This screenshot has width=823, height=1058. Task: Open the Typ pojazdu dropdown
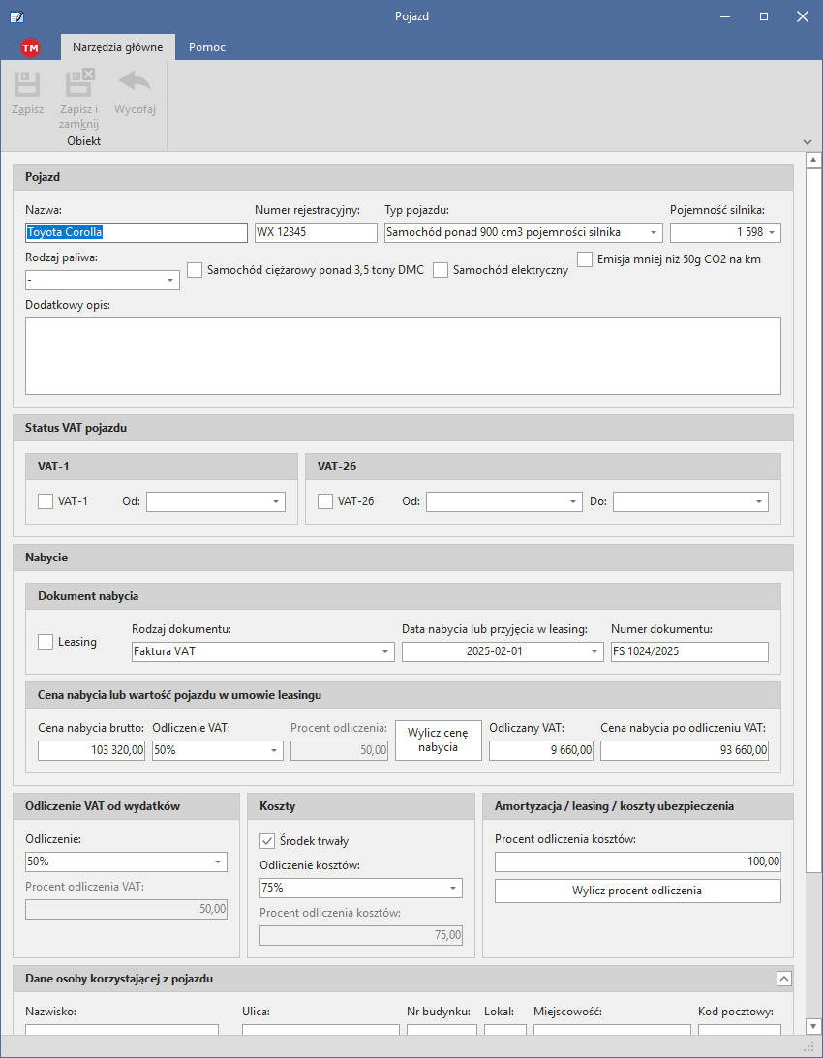(654, 232)
